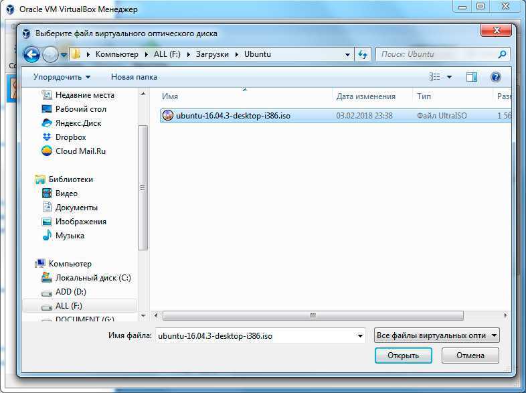Open Cloud Mail.Ru in the sidebar
This screenshot has height=393, width=526.
point(80,151)
